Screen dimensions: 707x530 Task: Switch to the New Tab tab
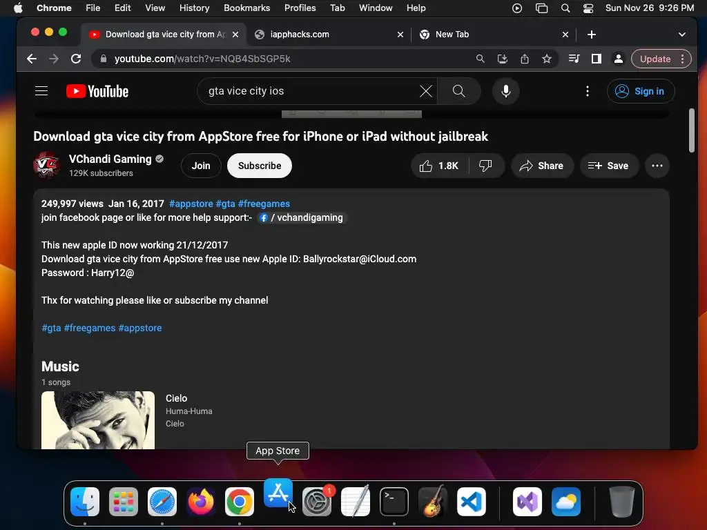coord(494,35)
